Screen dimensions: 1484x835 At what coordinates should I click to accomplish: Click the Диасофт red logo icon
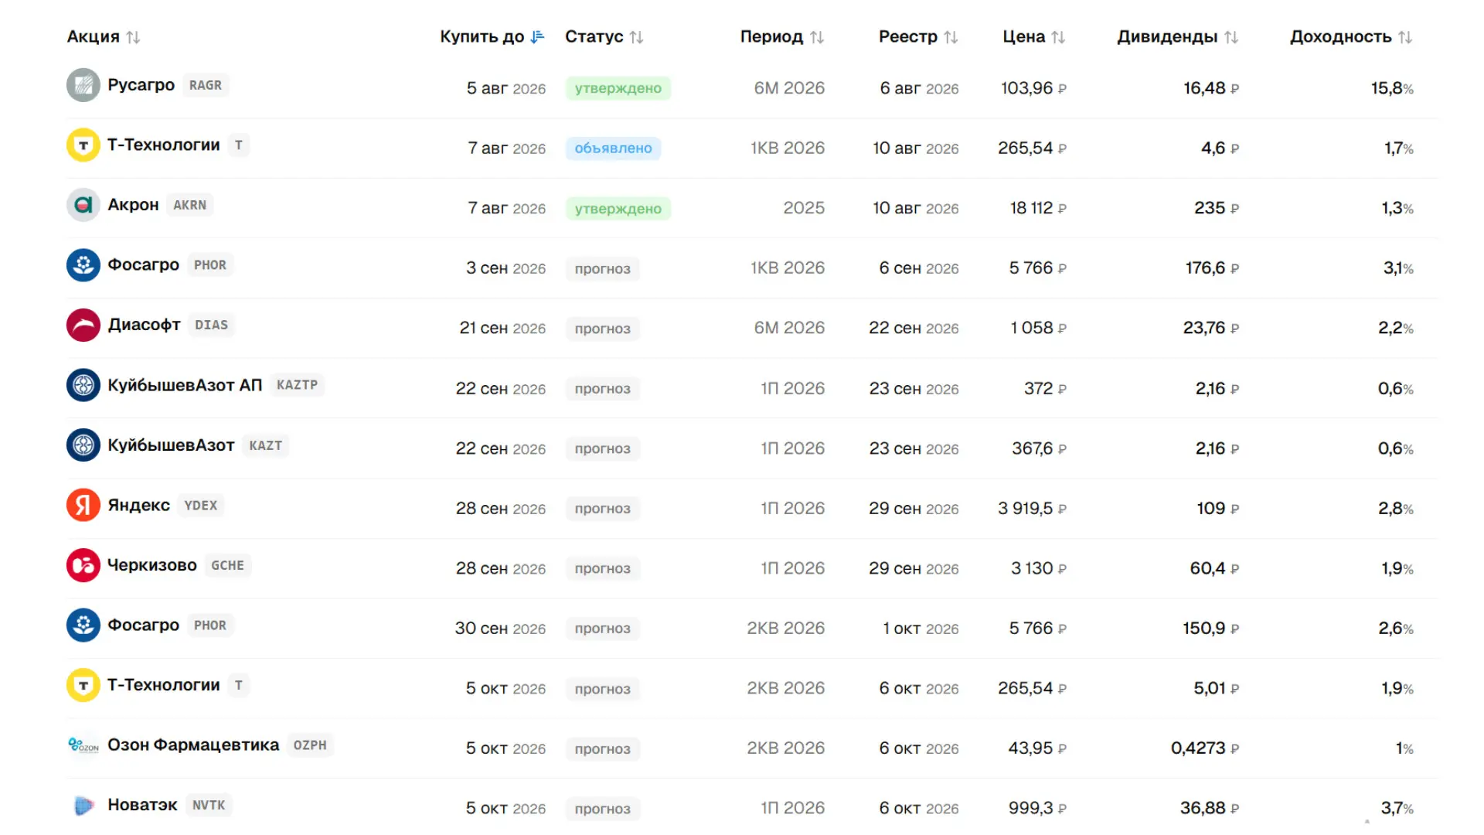pyautogui.click(x=83, y=325)
